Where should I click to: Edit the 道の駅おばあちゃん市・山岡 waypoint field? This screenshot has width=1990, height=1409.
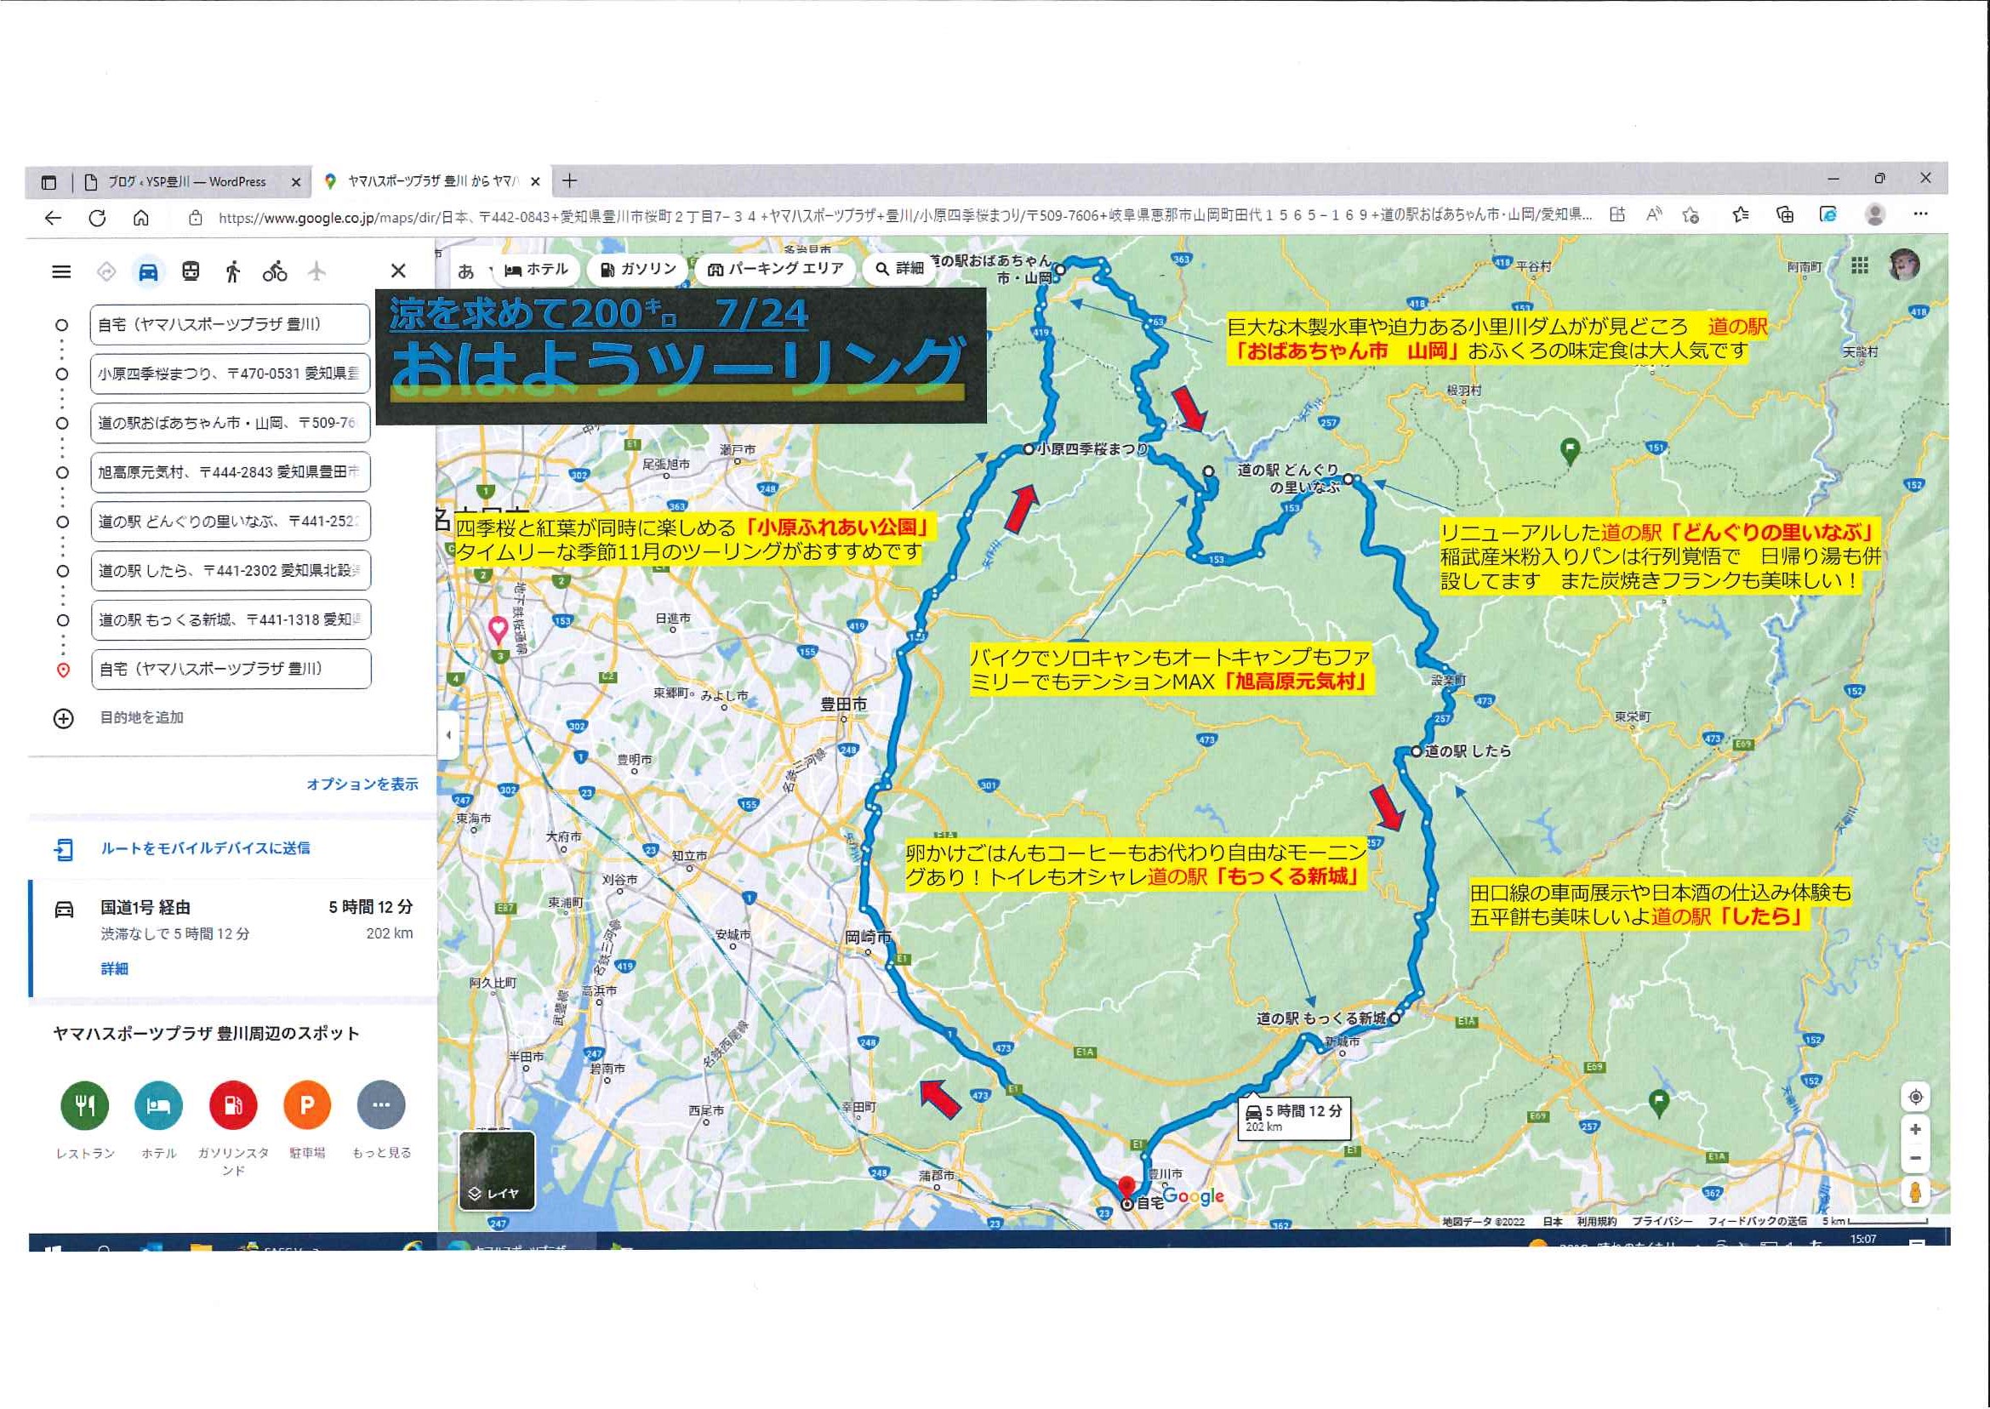(230, 424)
